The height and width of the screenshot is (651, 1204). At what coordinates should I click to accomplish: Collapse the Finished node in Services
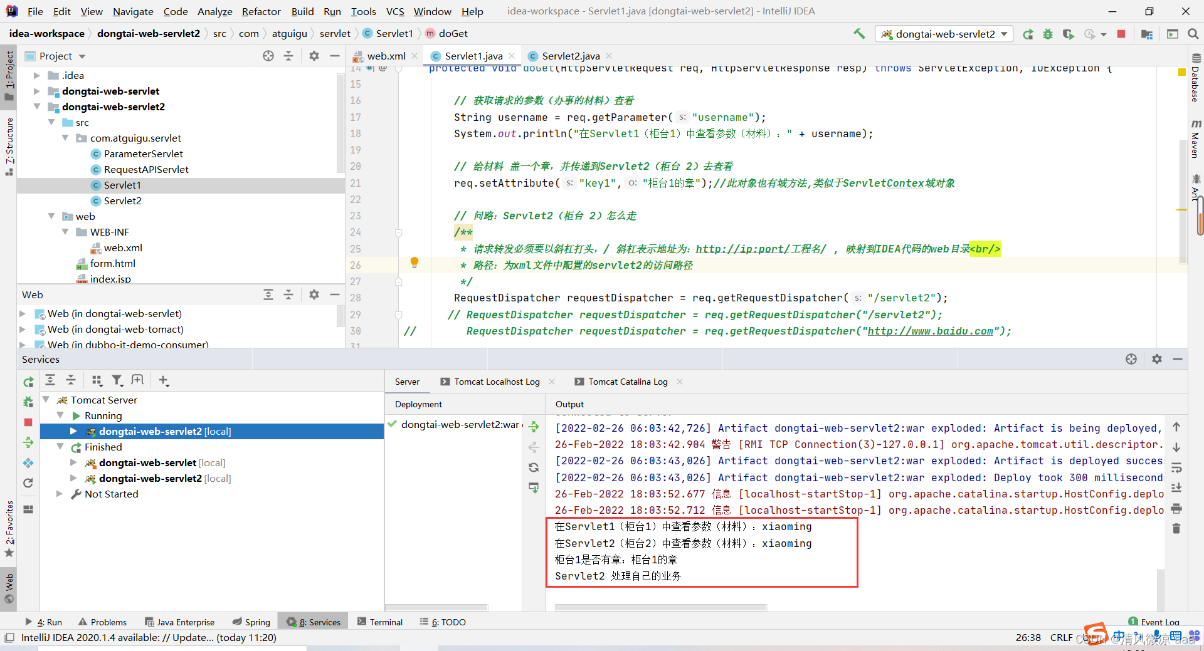[60, 447]
